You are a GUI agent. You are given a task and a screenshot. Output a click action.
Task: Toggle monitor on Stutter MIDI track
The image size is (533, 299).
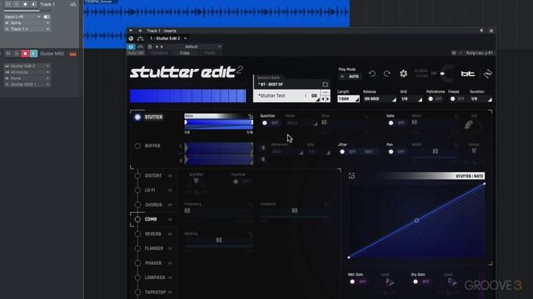(x=33, y=53)
